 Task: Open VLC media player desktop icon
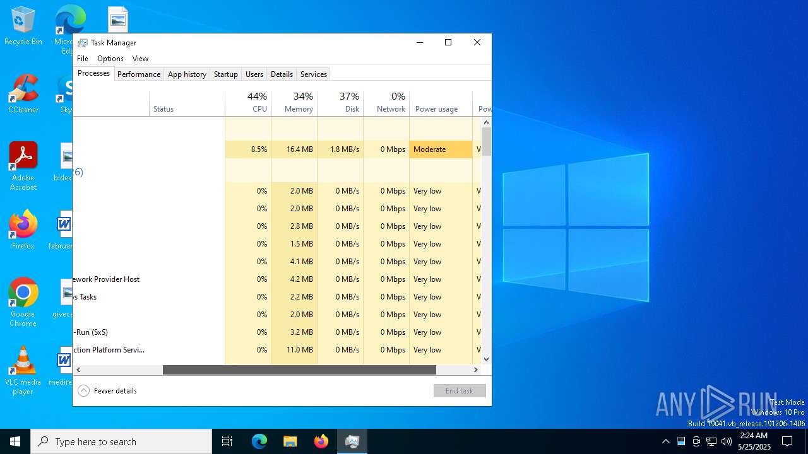click(x=23, y=371)
